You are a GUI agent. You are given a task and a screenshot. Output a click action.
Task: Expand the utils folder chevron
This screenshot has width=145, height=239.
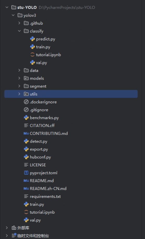(x=19, y=94)
